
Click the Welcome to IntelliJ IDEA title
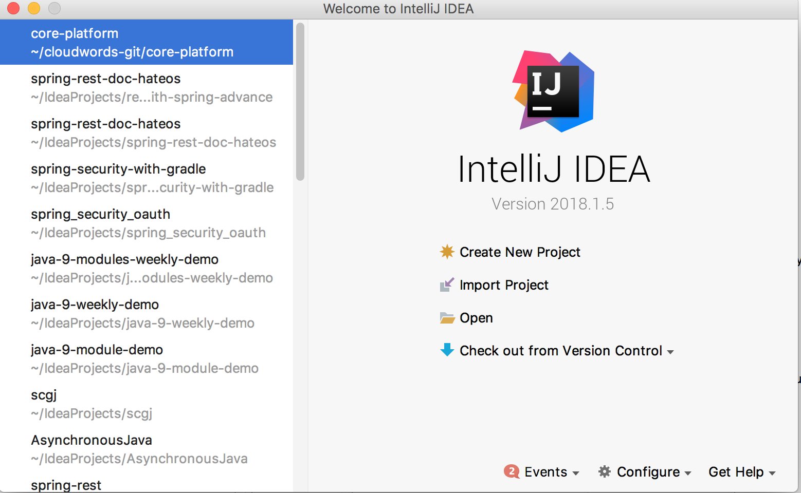(398, 9)
